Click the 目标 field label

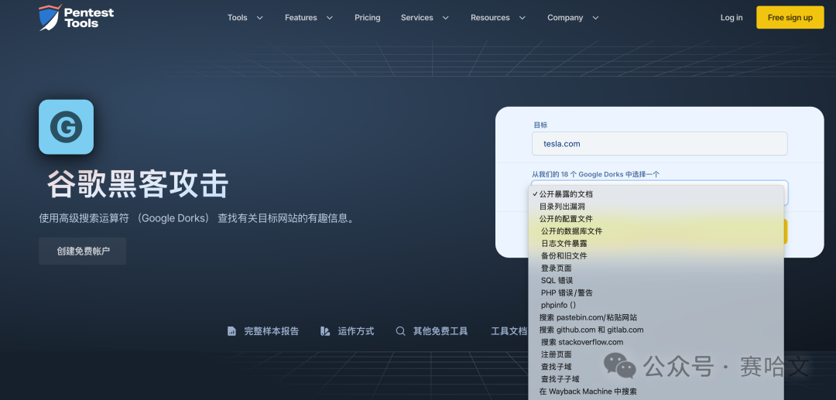pos(540,125)
